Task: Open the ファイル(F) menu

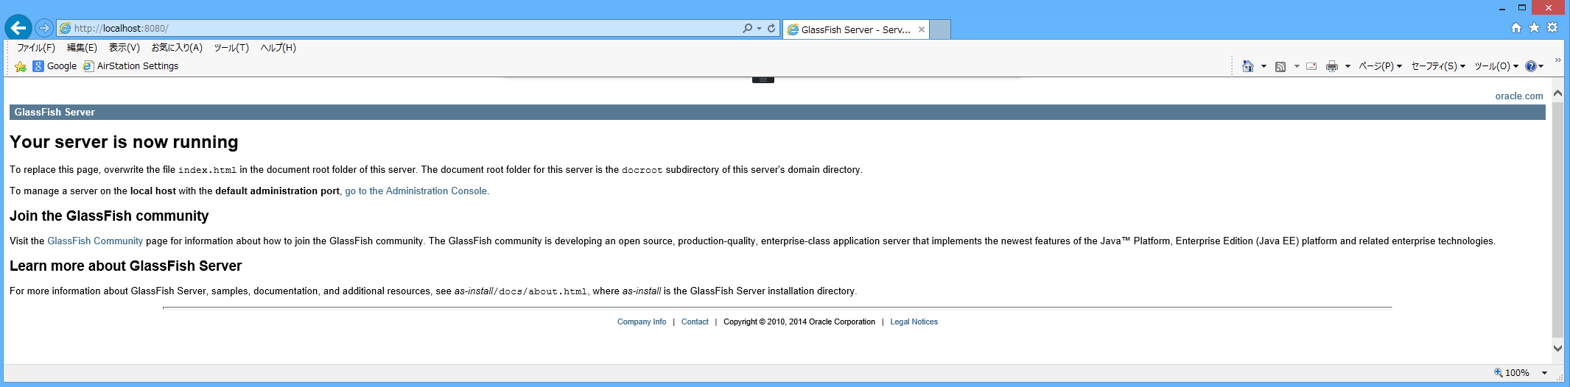Action: [36, 48]
